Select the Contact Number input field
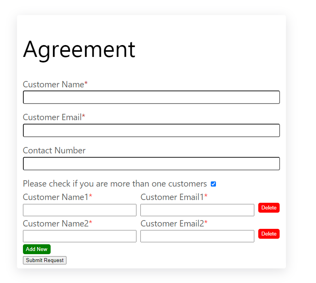Screen dimensions: 316x283 (x=151, y=164)
